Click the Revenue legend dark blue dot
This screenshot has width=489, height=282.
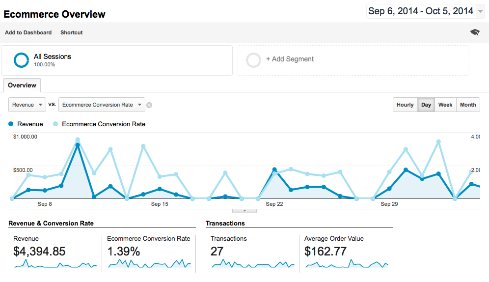point(11,124)
